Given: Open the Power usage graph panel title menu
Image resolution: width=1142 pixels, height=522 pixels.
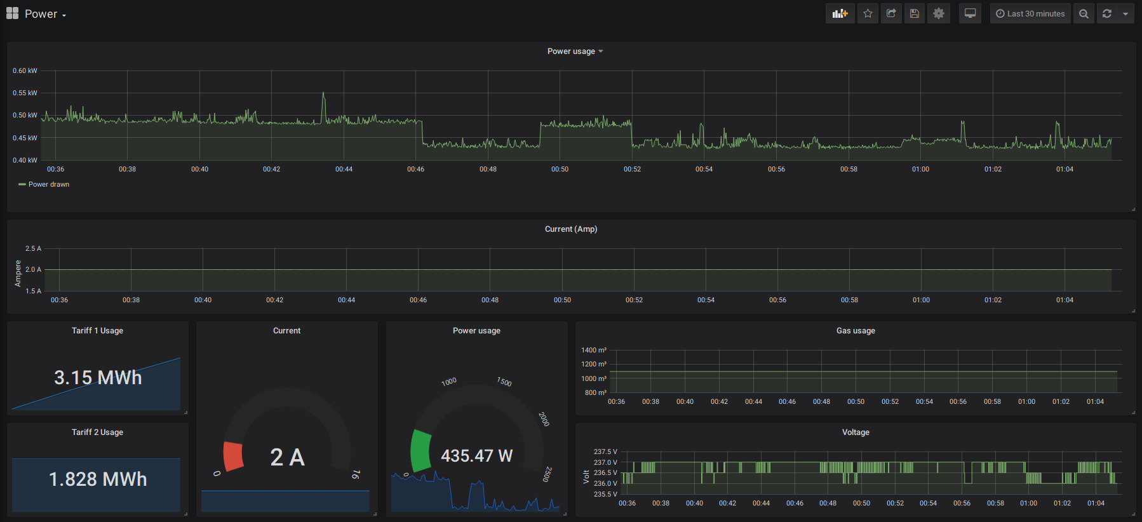Looking at the screenshot, I should click(575, 51).
